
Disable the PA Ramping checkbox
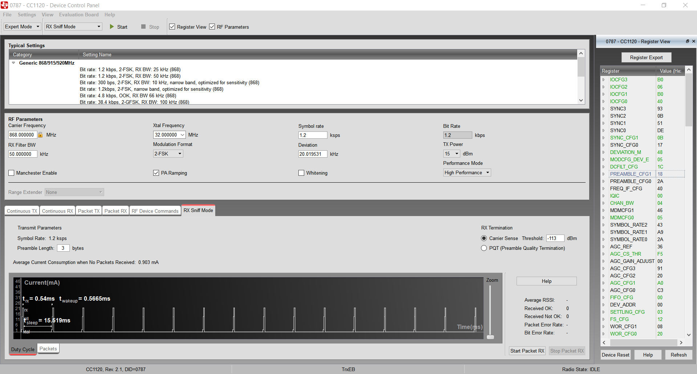click(x=156, y=173)
